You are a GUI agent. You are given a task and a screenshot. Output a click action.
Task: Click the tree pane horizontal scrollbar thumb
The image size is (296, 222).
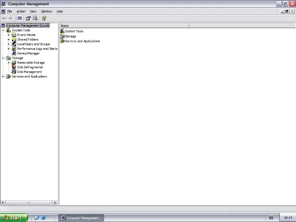point(29,203)
